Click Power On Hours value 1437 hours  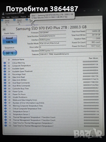point(94,46)
